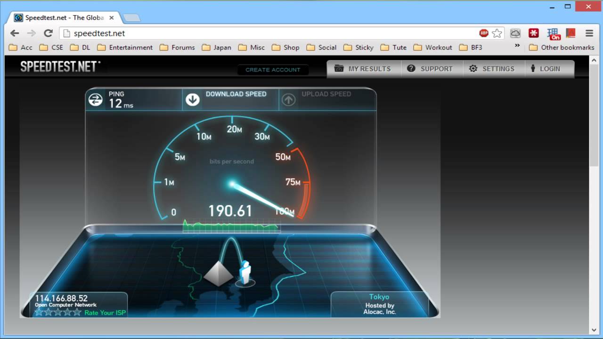Open the BF3 bookmark folder
Screen dimensions: 603x339
tap(471, 47)
